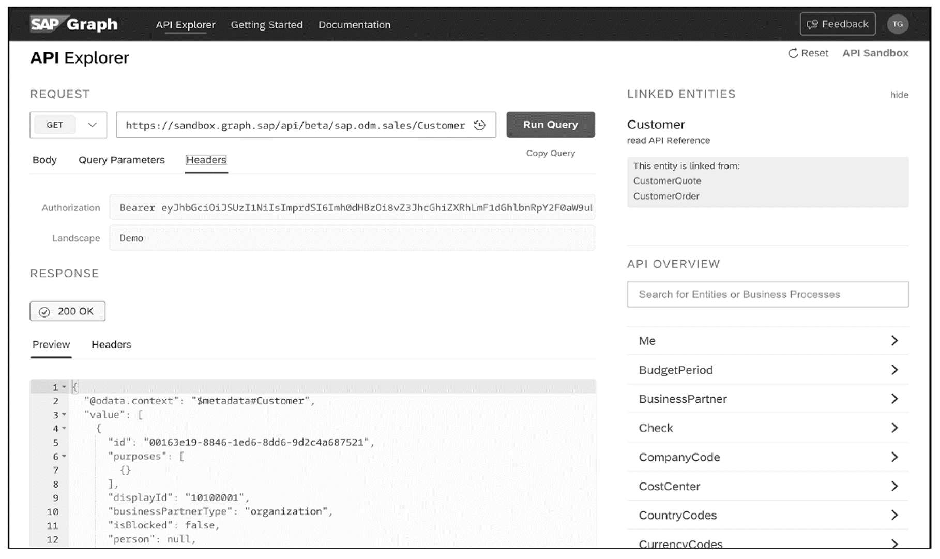940x559 pixels.
Task: Expand the CompanyCode chevron
Action: (894, 457)
